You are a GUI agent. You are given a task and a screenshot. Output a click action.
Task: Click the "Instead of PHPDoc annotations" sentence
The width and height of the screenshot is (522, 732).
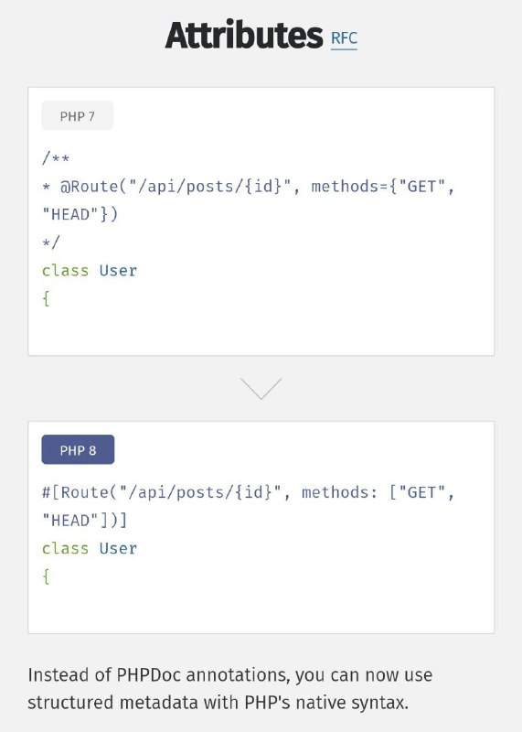click(x=230, y=675)
